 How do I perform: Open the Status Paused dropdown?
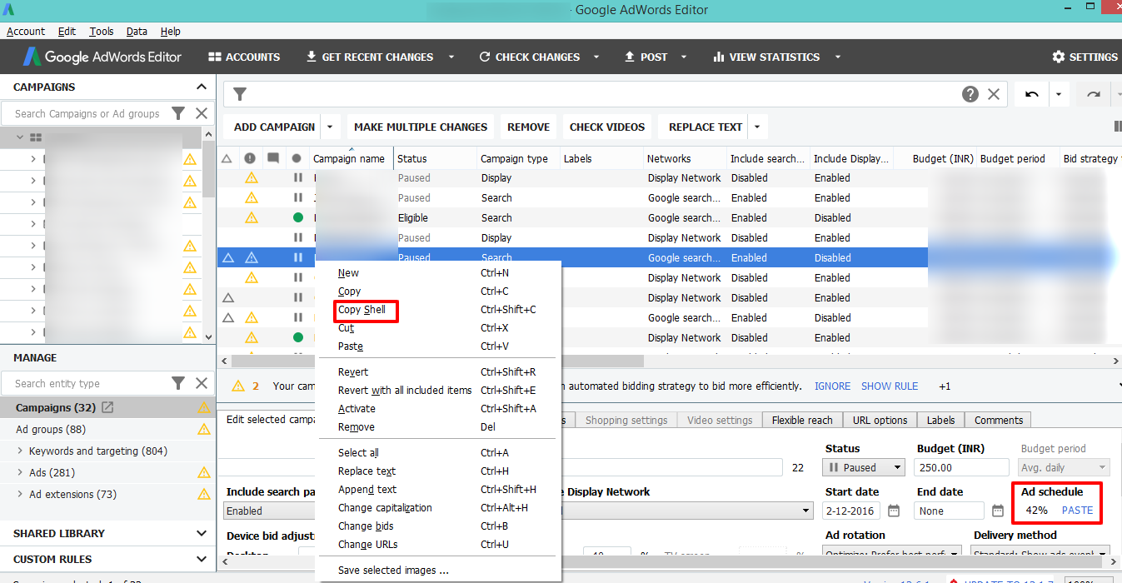click(x=863, y=467)
